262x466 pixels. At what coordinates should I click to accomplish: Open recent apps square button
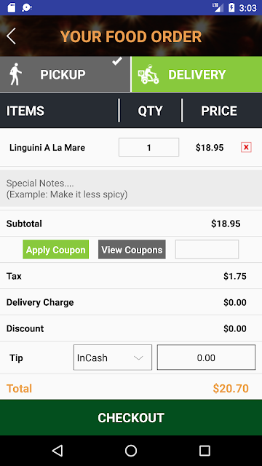pyautogui.click(x=205, y=451)
